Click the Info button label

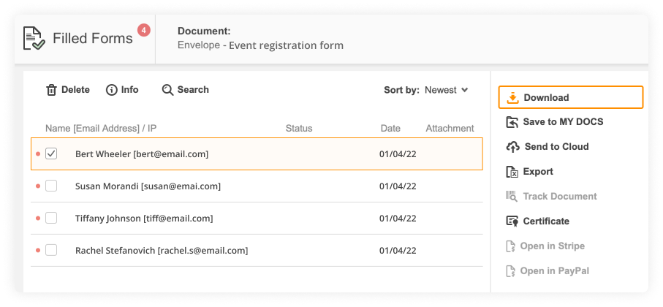130,90
